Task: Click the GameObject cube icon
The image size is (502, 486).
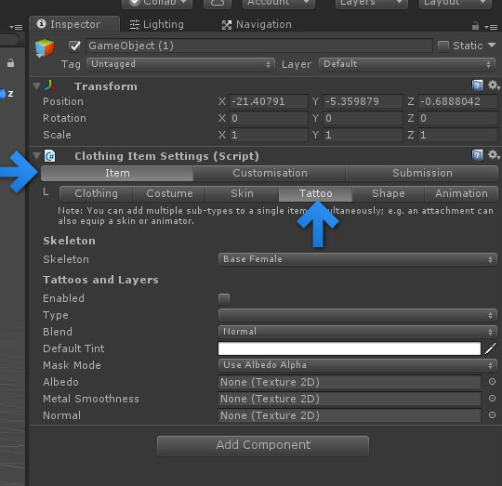Action: pos(45,48)
